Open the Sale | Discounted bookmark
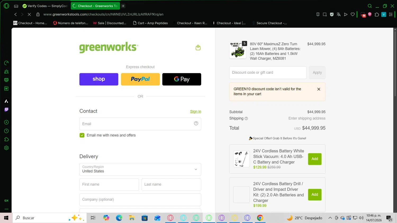 110,23
